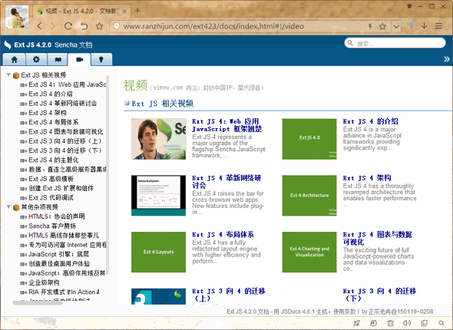
Task: Select Ext JS 代码调试 tree item
Action: click(x=51, y=198)
